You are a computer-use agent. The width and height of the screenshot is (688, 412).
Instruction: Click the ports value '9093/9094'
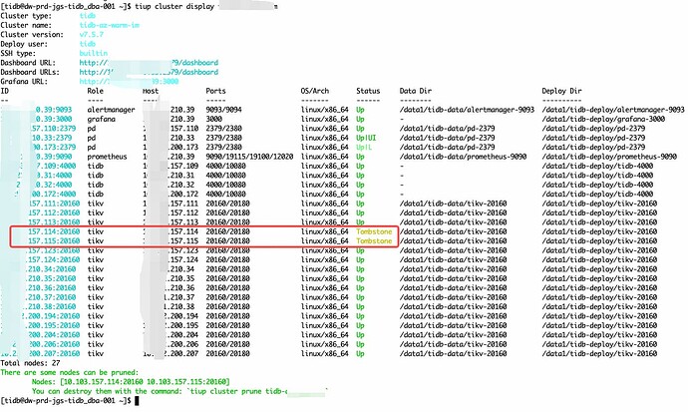223,110
